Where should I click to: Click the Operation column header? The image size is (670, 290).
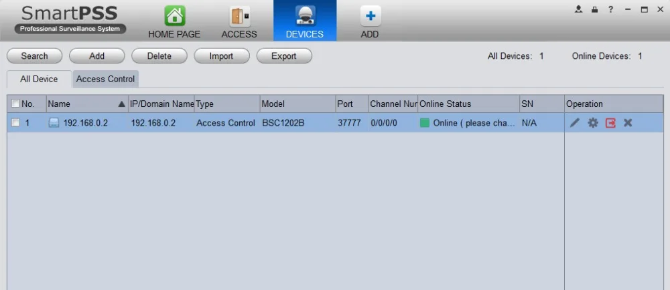[x=614, y=104]
